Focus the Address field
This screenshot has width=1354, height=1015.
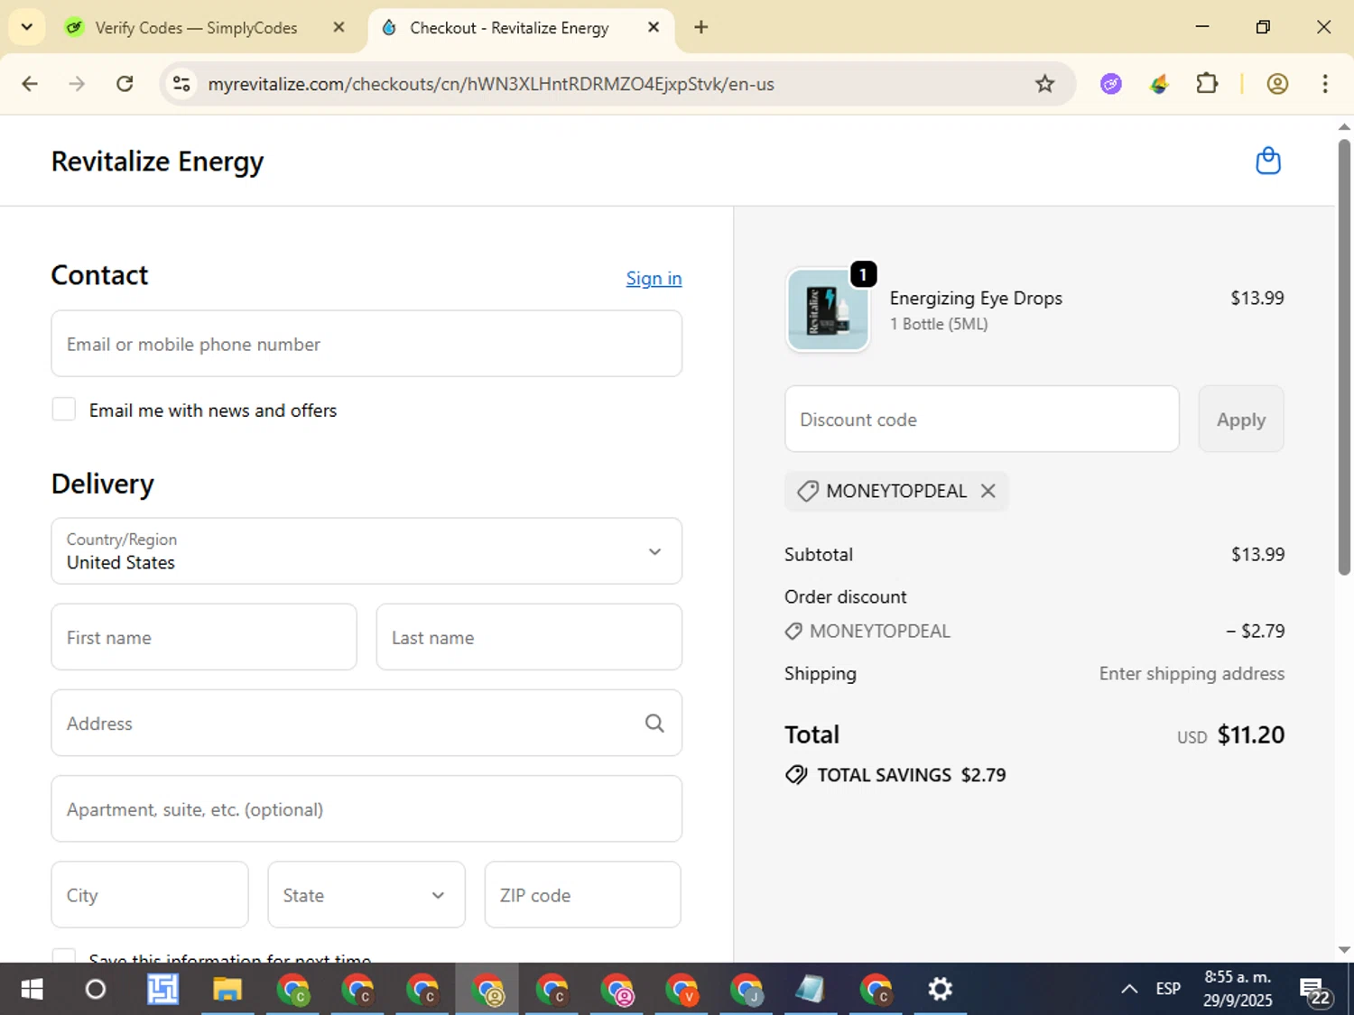point(366,723)
